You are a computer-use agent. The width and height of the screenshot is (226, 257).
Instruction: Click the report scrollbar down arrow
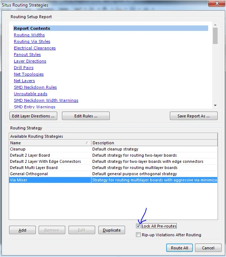215,105
